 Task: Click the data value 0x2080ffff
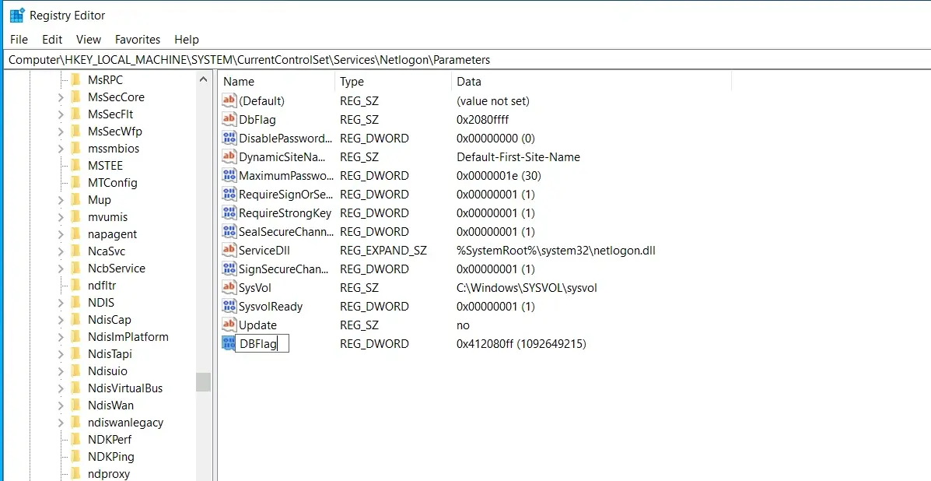click(483, 119)
